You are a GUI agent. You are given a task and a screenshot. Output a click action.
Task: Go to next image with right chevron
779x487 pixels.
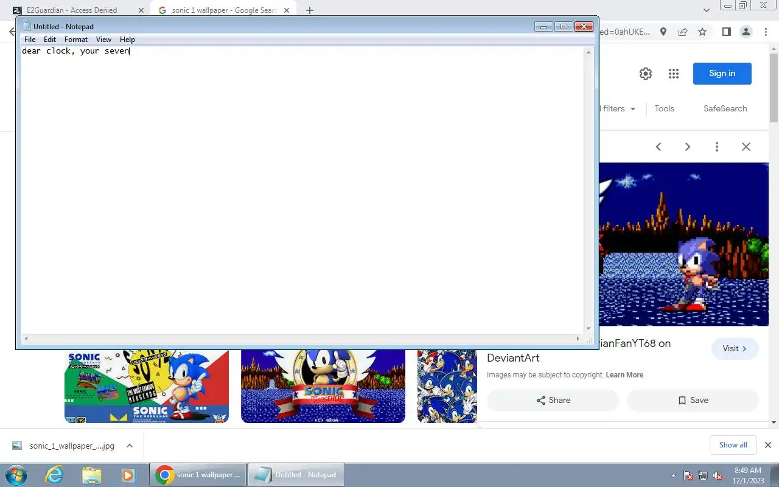688,147
